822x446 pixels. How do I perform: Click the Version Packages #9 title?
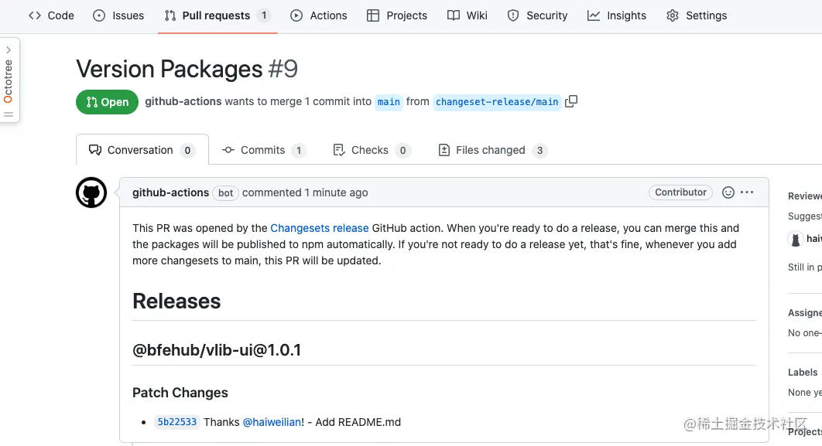pos(187,69)
